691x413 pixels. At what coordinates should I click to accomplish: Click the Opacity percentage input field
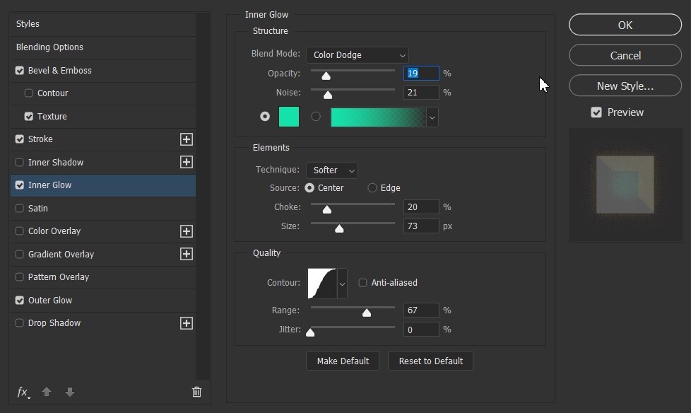point(421,74)
